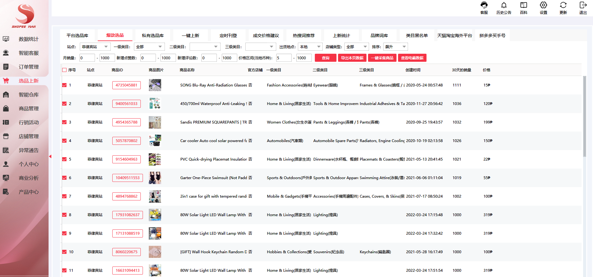
Task: Click the 新增评论数 minimum input field
Action: point(209,58)
